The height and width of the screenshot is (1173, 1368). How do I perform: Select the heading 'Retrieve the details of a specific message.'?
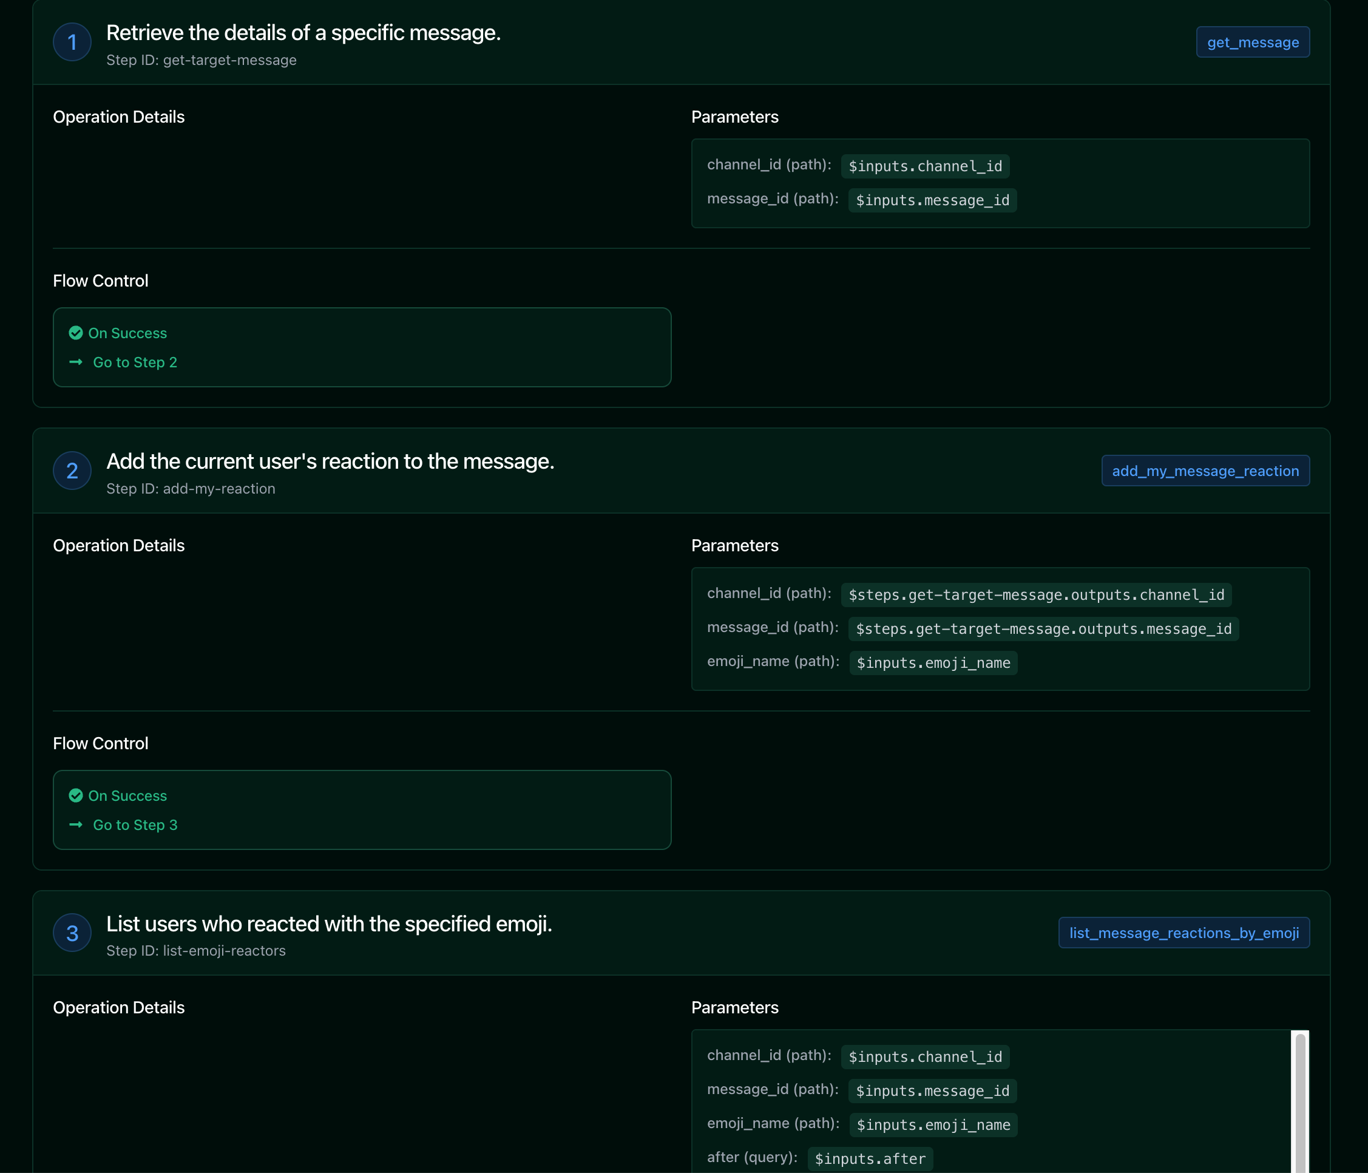pos(303,32)
